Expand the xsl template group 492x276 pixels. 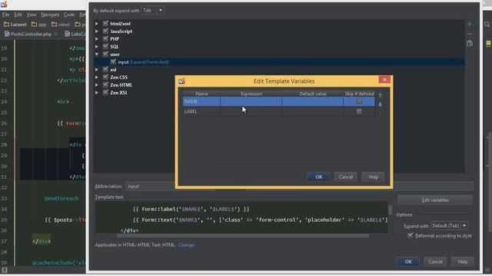point(97,70)
